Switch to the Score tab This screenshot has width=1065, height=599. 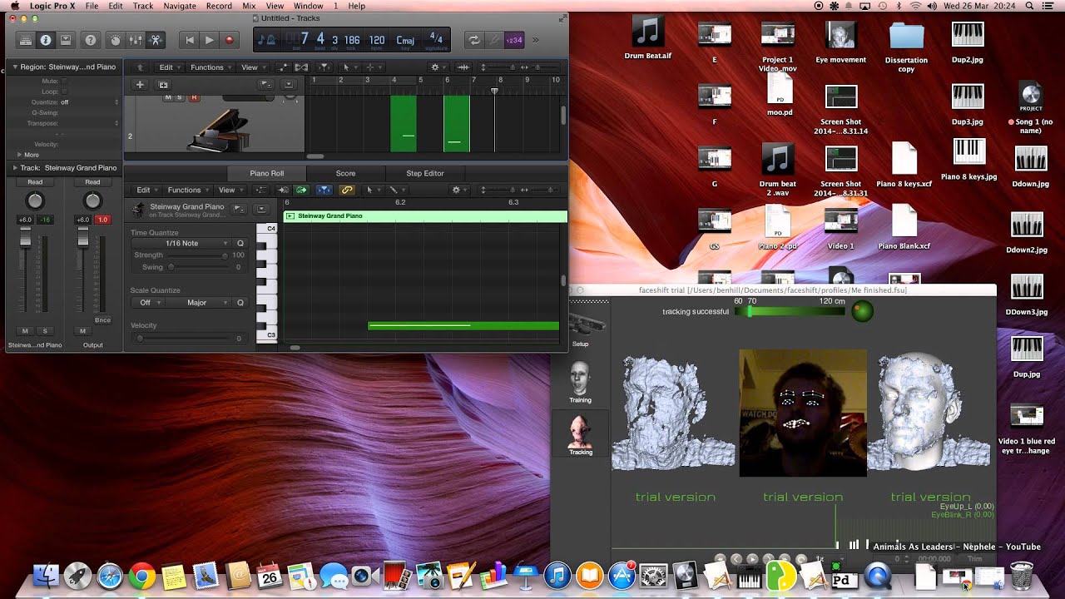[x=345, y=173]
